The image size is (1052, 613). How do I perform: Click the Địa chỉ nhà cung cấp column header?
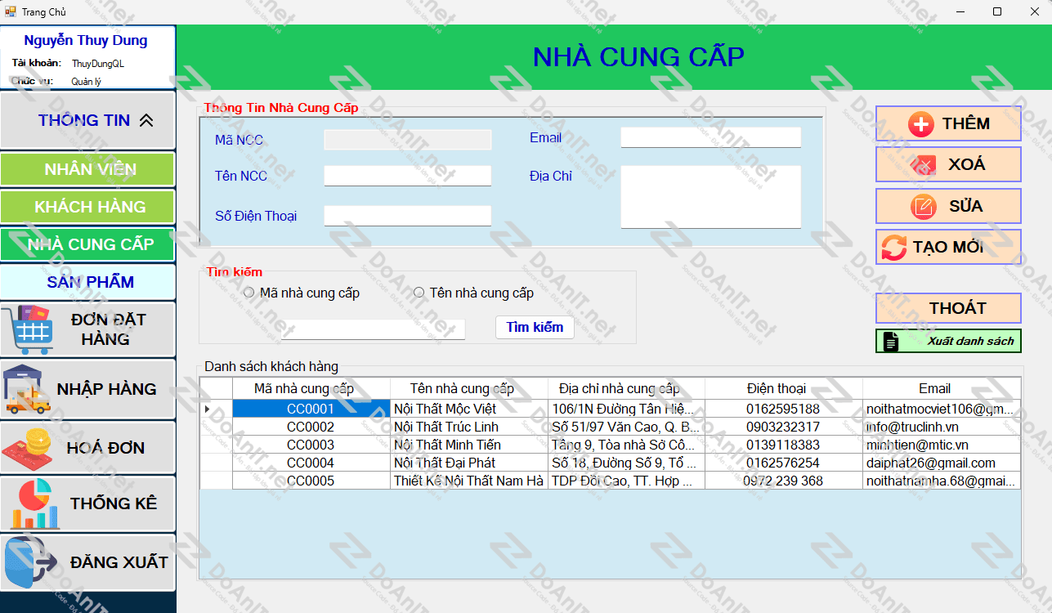(x=627, y=388)
